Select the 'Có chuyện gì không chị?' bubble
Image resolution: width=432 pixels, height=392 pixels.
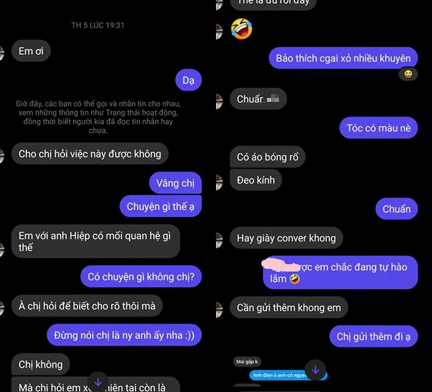141,277
